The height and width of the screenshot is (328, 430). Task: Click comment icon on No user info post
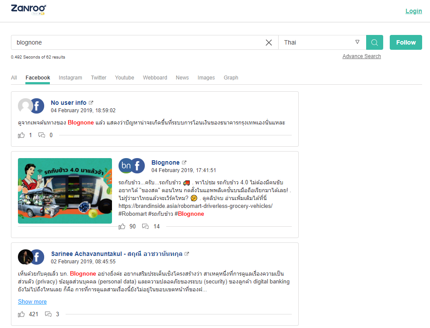[42, 135]
